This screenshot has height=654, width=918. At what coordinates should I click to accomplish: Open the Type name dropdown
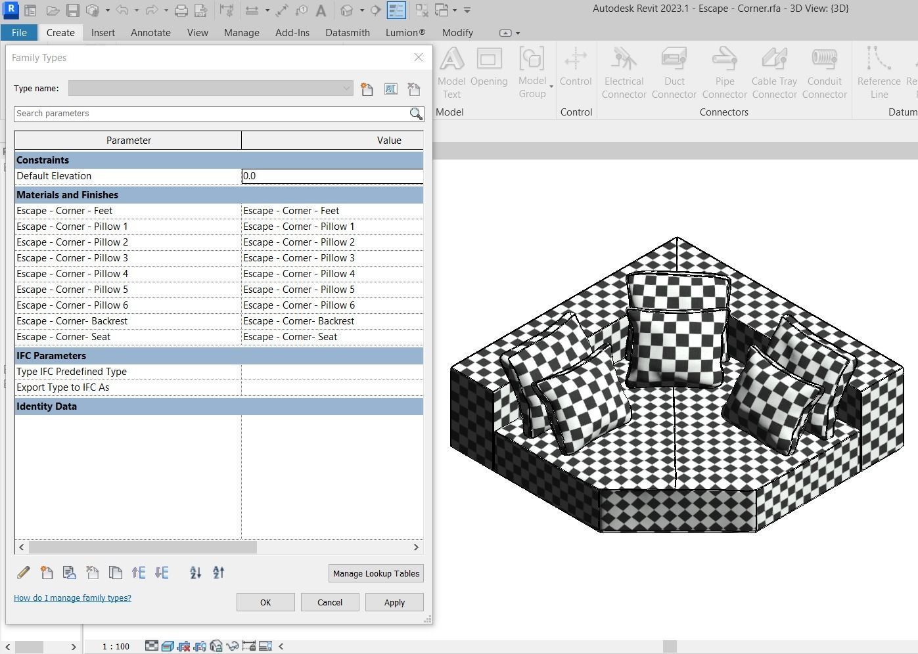(346, 89)
